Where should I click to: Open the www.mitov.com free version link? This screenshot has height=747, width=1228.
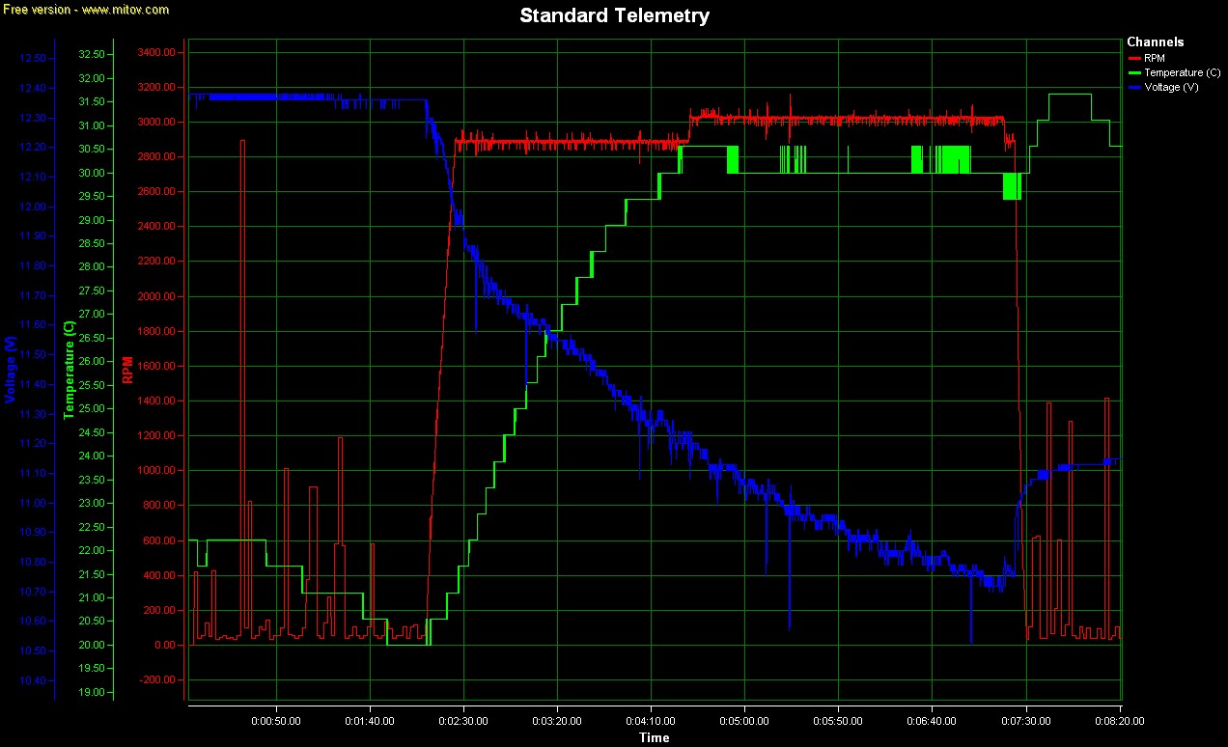click(x=85, y=10)
